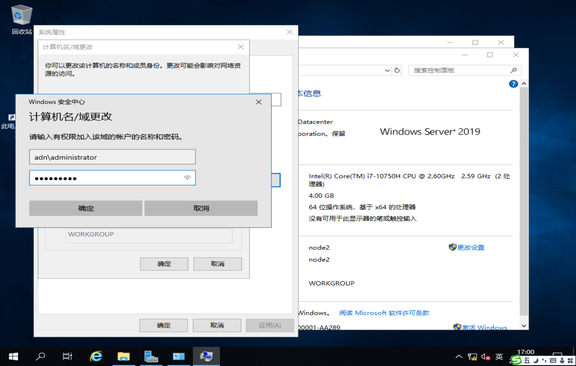
Task: Toggle Chinese punctuation on the IME bar
Action: [544, 360]
